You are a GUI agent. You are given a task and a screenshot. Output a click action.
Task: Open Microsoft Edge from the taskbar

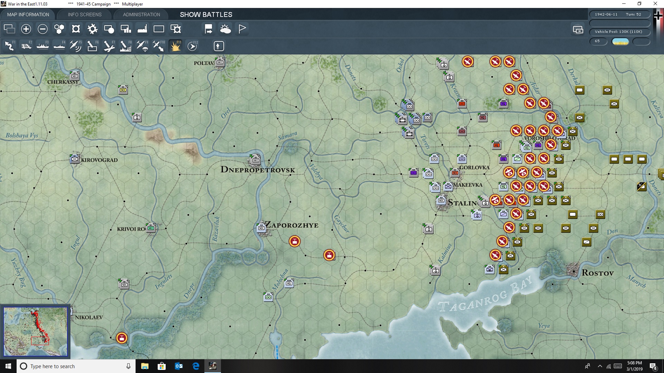coord(196,366)
